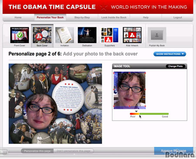This screenshot has height=159, width=196.
Task: Click the Change Photo button
Action: [176, 66]
